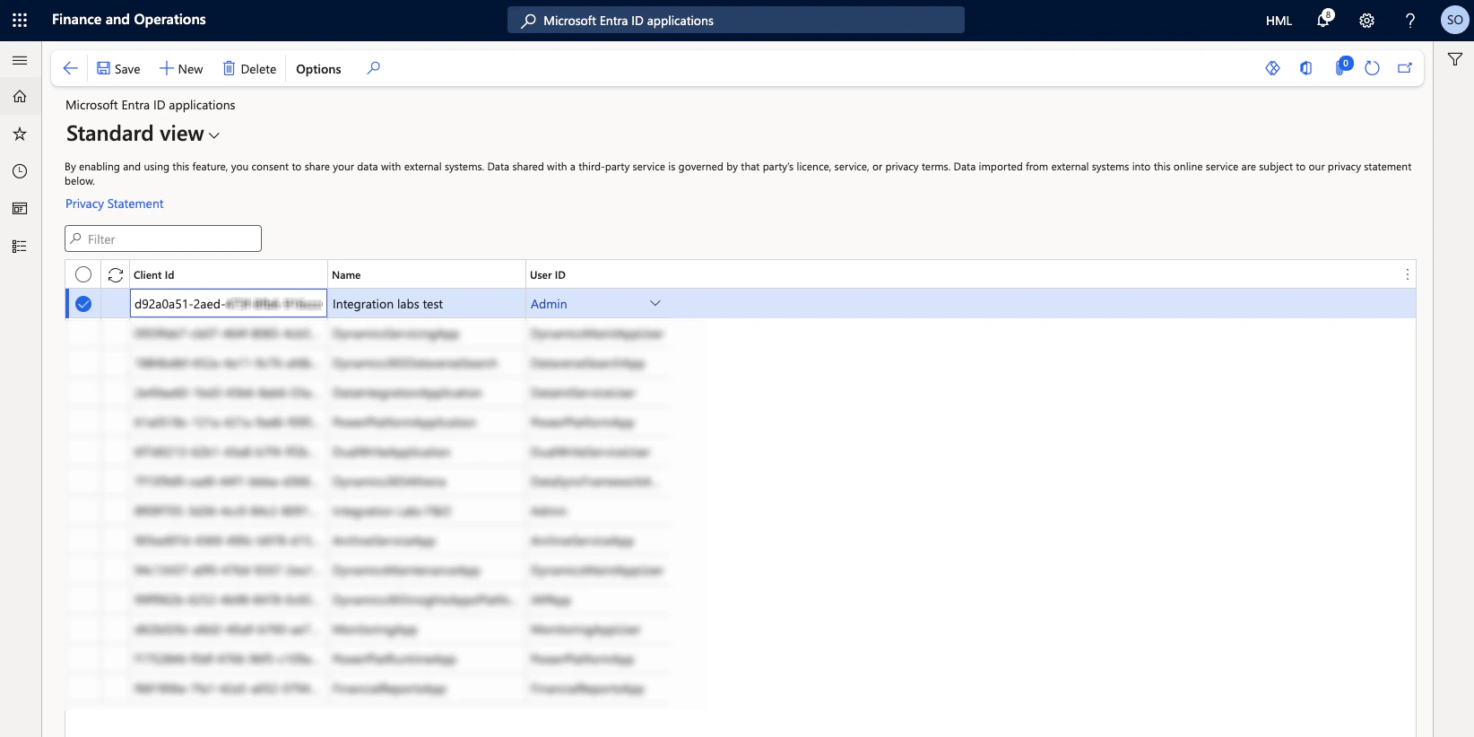Open grid options three-dot menu
Screen dimensions: 1474x737
1407,274
